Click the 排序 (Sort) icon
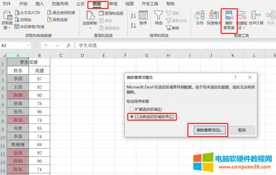The width and height of the screenshot is (276, 175). pos(143,16)
